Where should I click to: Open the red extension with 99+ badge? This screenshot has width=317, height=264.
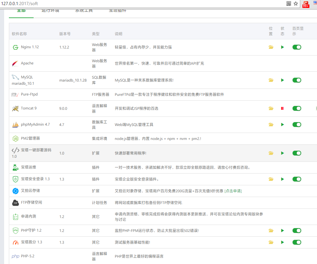click(x=306, y=4)
